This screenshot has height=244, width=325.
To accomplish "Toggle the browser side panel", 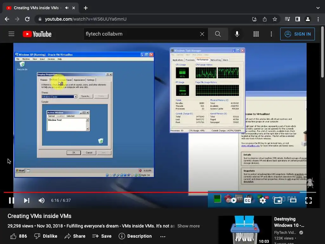I will point(297,19).
